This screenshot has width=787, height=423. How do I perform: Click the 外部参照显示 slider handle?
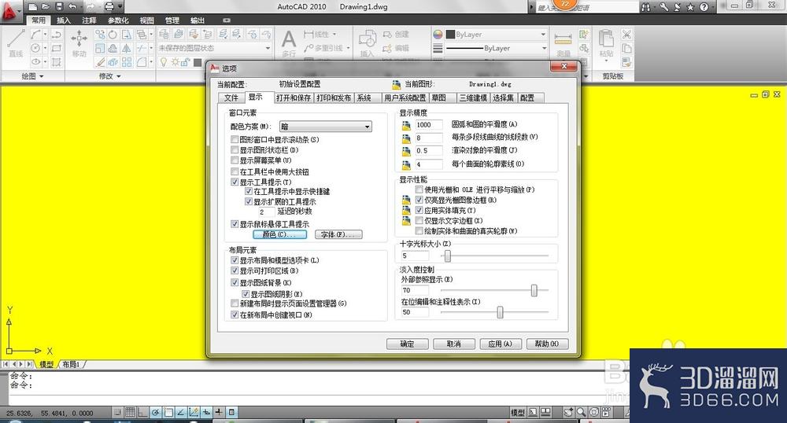tap(534, 290)
